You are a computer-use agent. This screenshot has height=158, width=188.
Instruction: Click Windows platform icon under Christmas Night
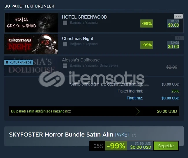click(65, 44)
